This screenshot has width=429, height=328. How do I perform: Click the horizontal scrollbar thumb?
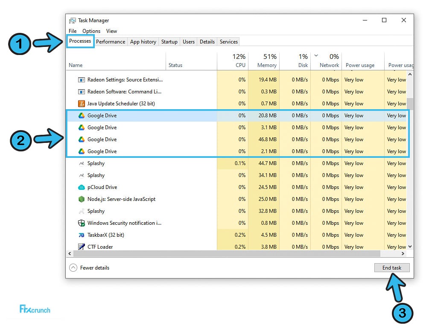tap(227, 254)
